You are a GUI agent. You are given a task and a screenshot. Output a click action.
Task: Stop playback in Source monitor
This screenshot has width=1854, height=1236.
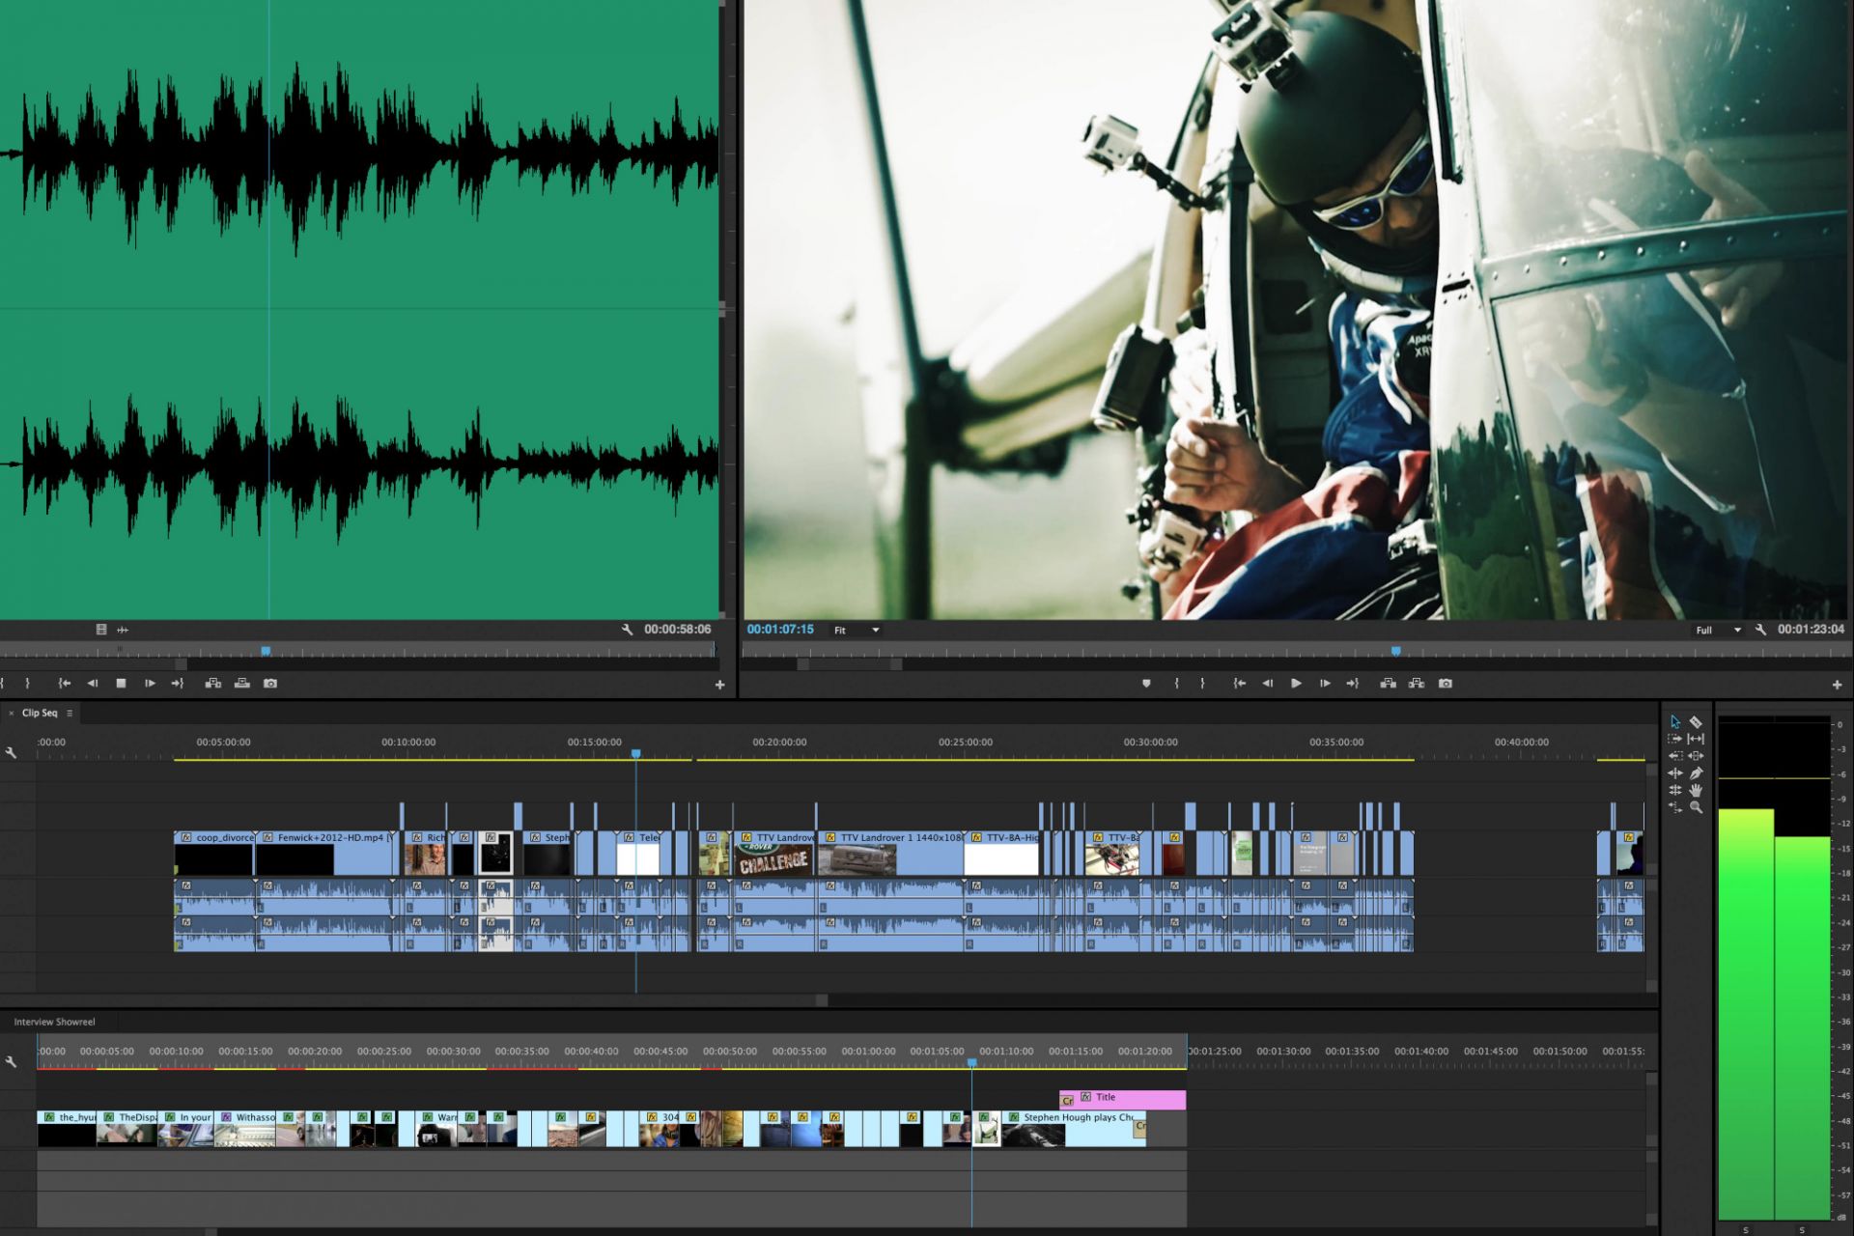[x=121, y=684]
